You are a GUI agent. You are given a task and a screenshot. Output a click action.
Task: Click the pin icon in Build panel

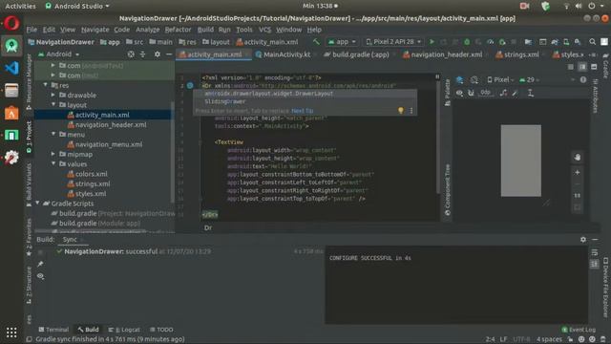pyautogui.click(x=40, y=264)
